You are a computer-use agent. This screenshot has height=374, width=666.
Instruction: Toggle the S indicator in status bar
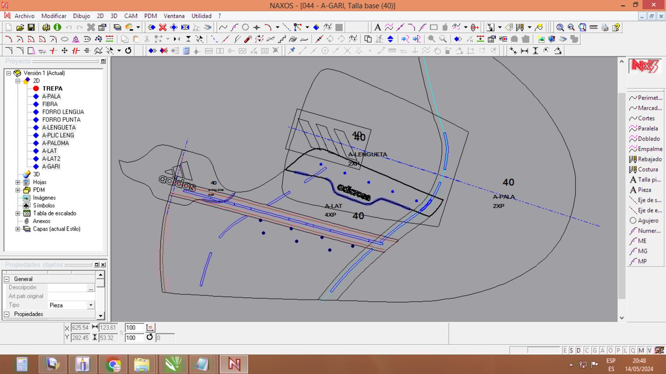tap(571, 350)
